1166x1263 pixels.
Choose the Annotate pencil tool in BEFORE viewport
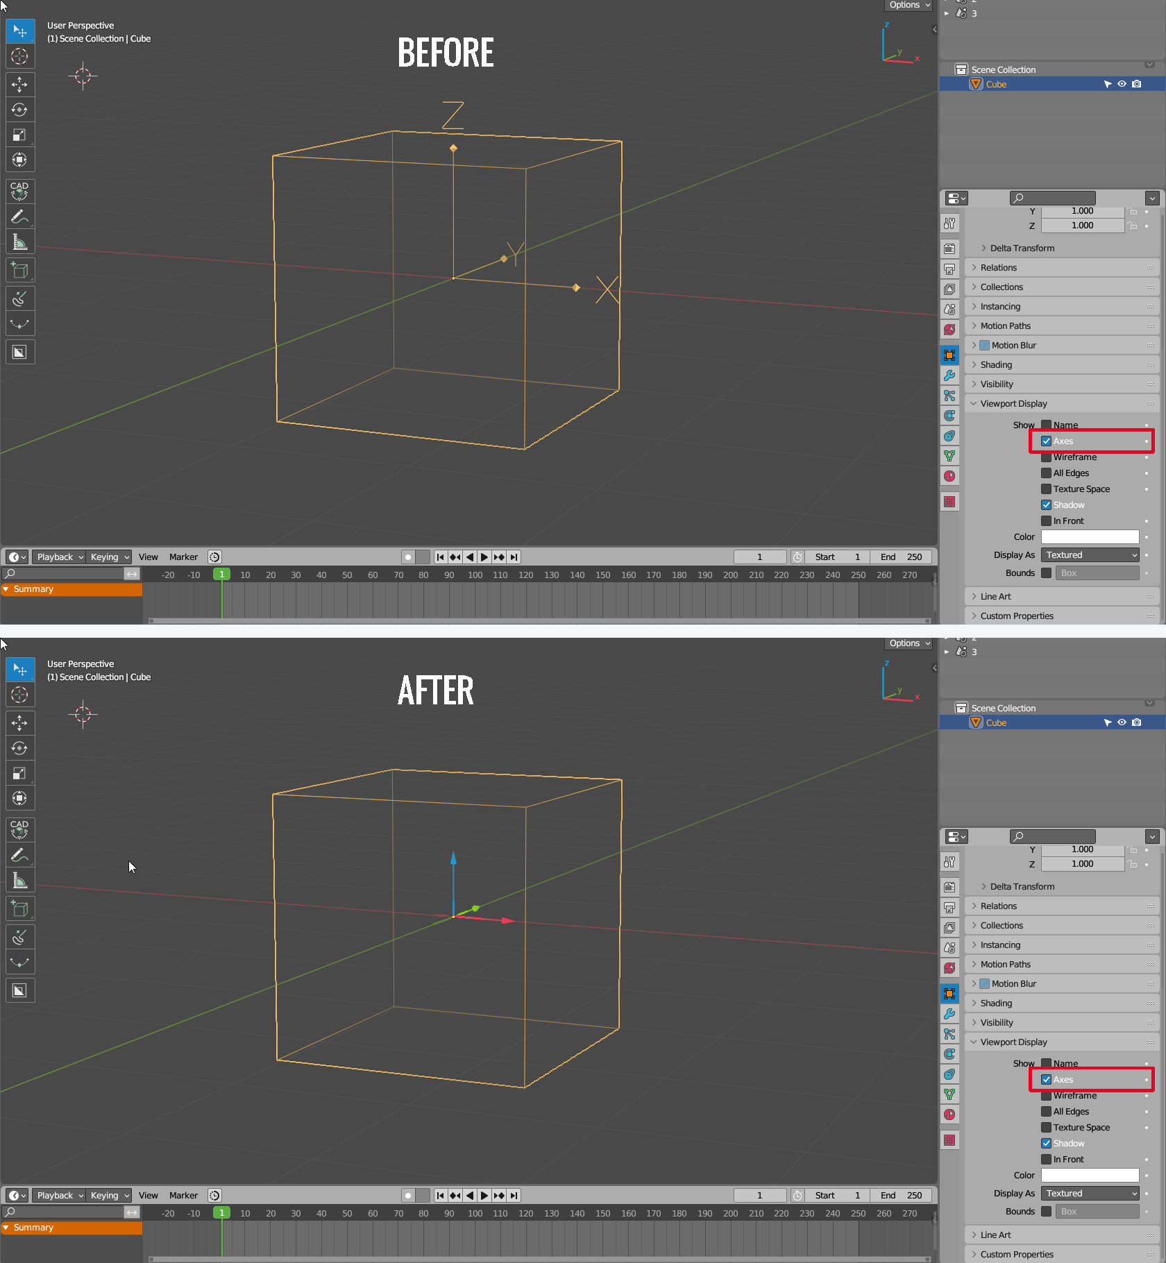coord(19,217)
